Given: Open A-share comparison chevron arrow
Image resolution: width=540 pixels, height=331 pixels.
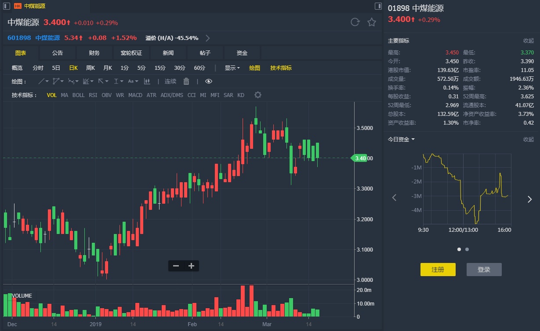Looking at the screenshot, I should click(x=208, y=38).
